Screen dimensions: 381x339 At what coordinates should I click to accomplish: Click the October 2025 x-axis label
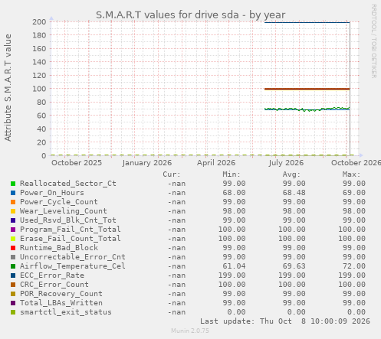tap(77, 163)
